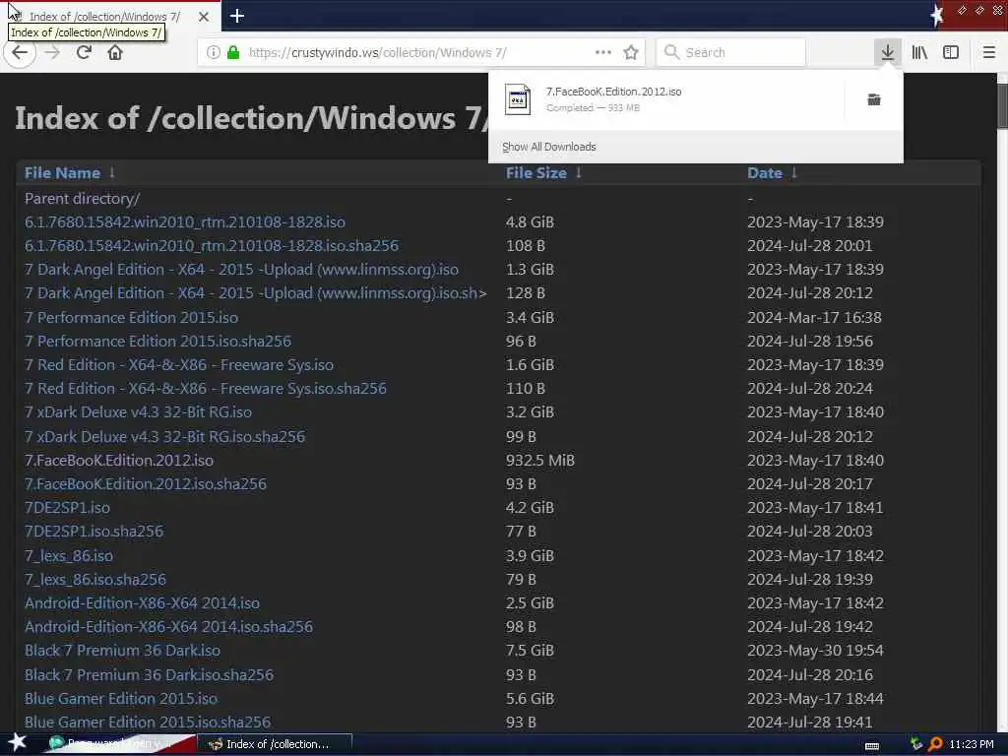Image resolution: width=1008 pixels, height=756 pixels.
Task: Focus the browser Search field
Action: click(731, 53)
